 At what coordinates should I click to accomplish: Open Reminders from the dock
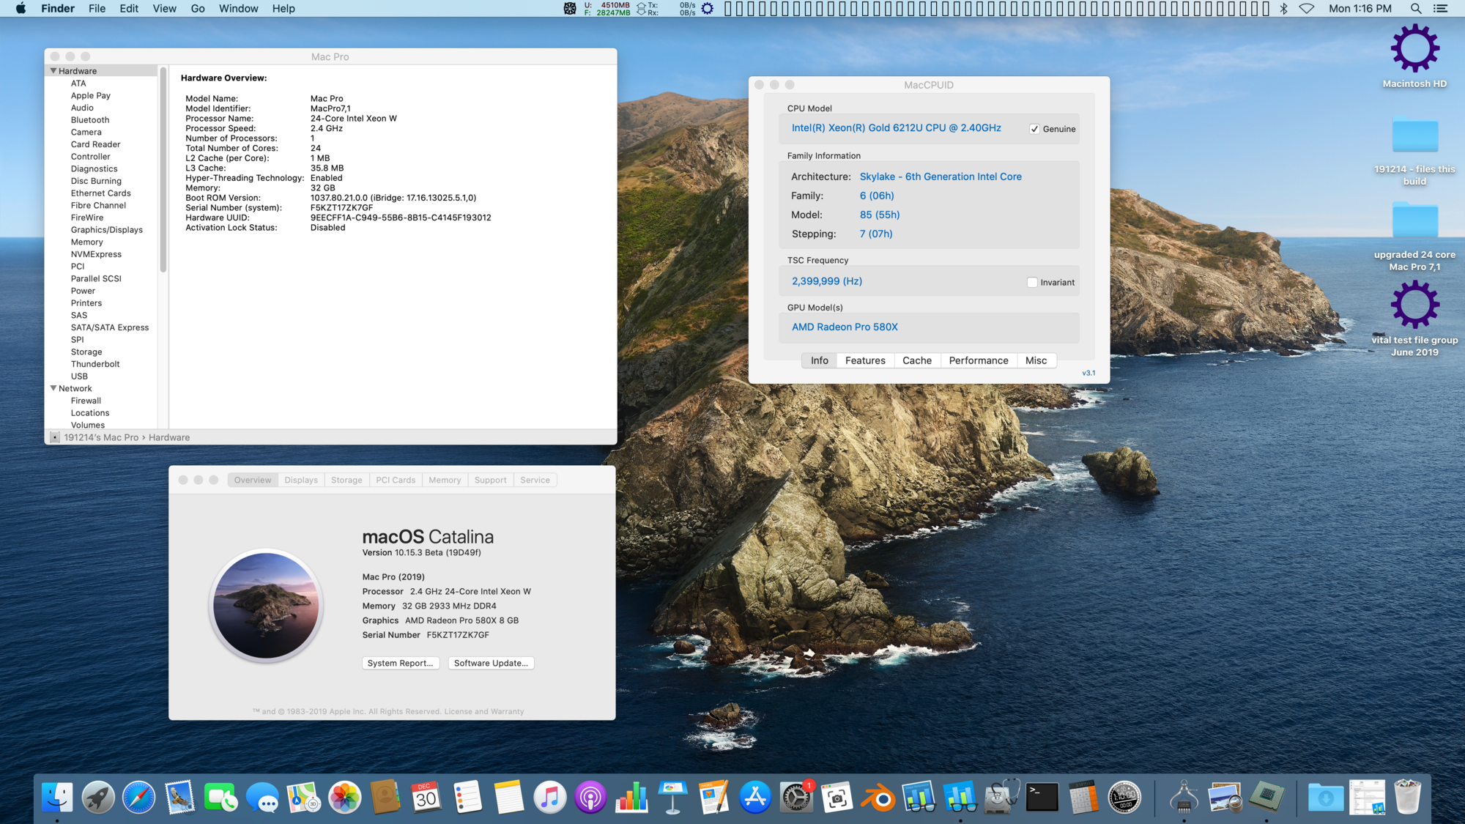[x=467, y=798]
